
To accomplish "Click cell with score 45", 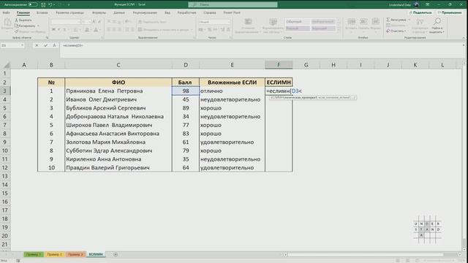I will 186,99.
